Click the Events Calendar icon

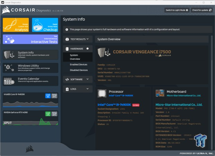click(x=9, y=81)
